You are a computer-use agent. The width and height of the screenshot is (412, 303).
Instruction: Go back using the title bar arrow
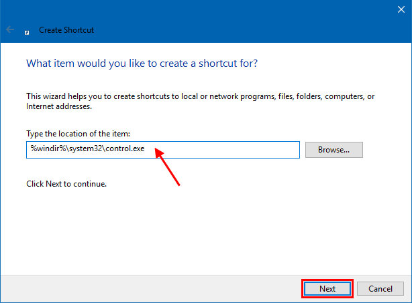(x=10, y=29)
